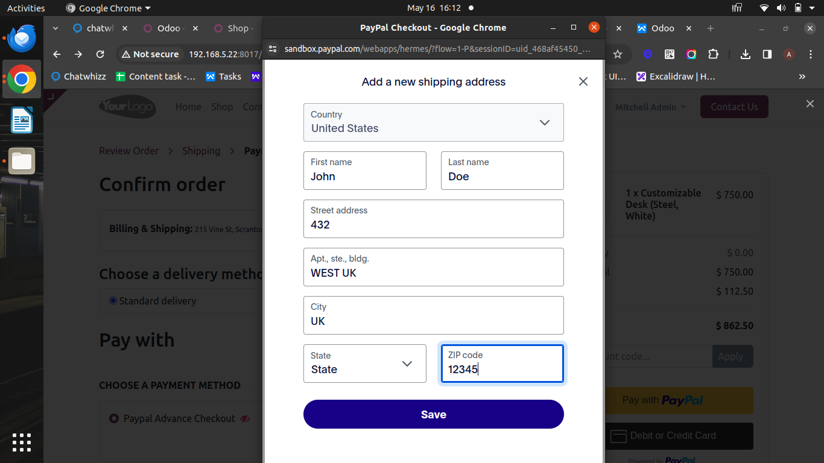This screenshot has height=463, width=824.
Task: Save the new shipping address
Action: point(433,414)
